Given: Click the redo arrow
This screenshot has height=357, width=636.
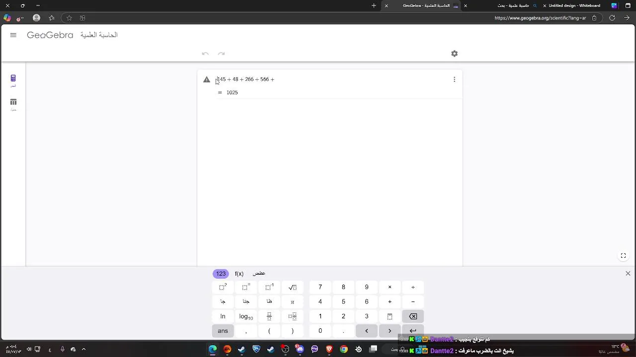Looking at the screenshot, I should pos(222,54).
